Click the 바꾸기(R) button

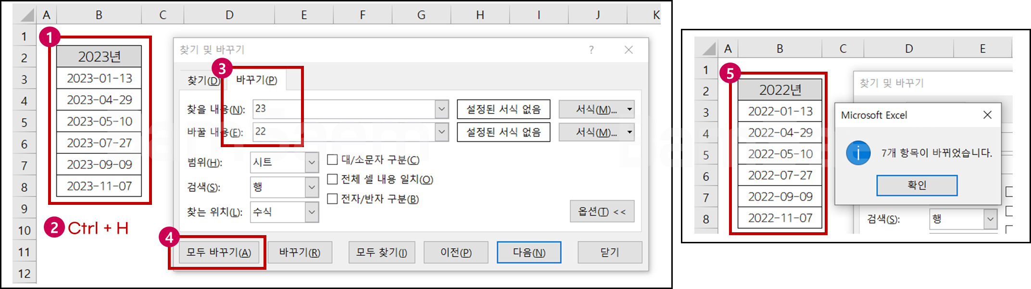pos(300,252)
